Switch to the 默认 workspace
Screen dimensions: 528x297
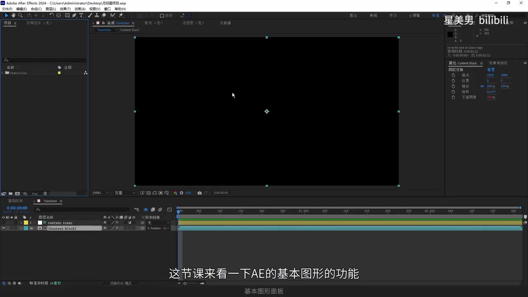pyautogui.click(x=354, y=16)
